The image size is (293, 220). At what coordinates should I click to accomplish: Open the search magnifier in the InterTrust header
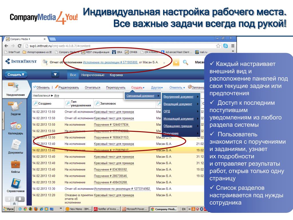click(185, 62)
